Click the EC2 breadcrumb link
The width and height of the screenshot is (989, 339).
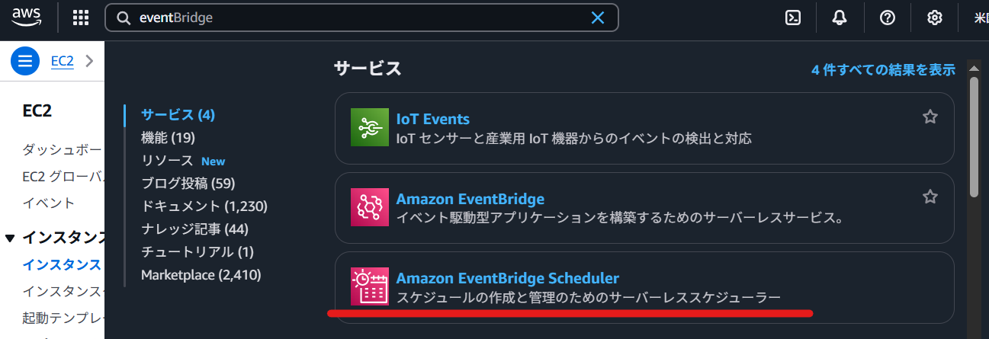coord(62,61)
